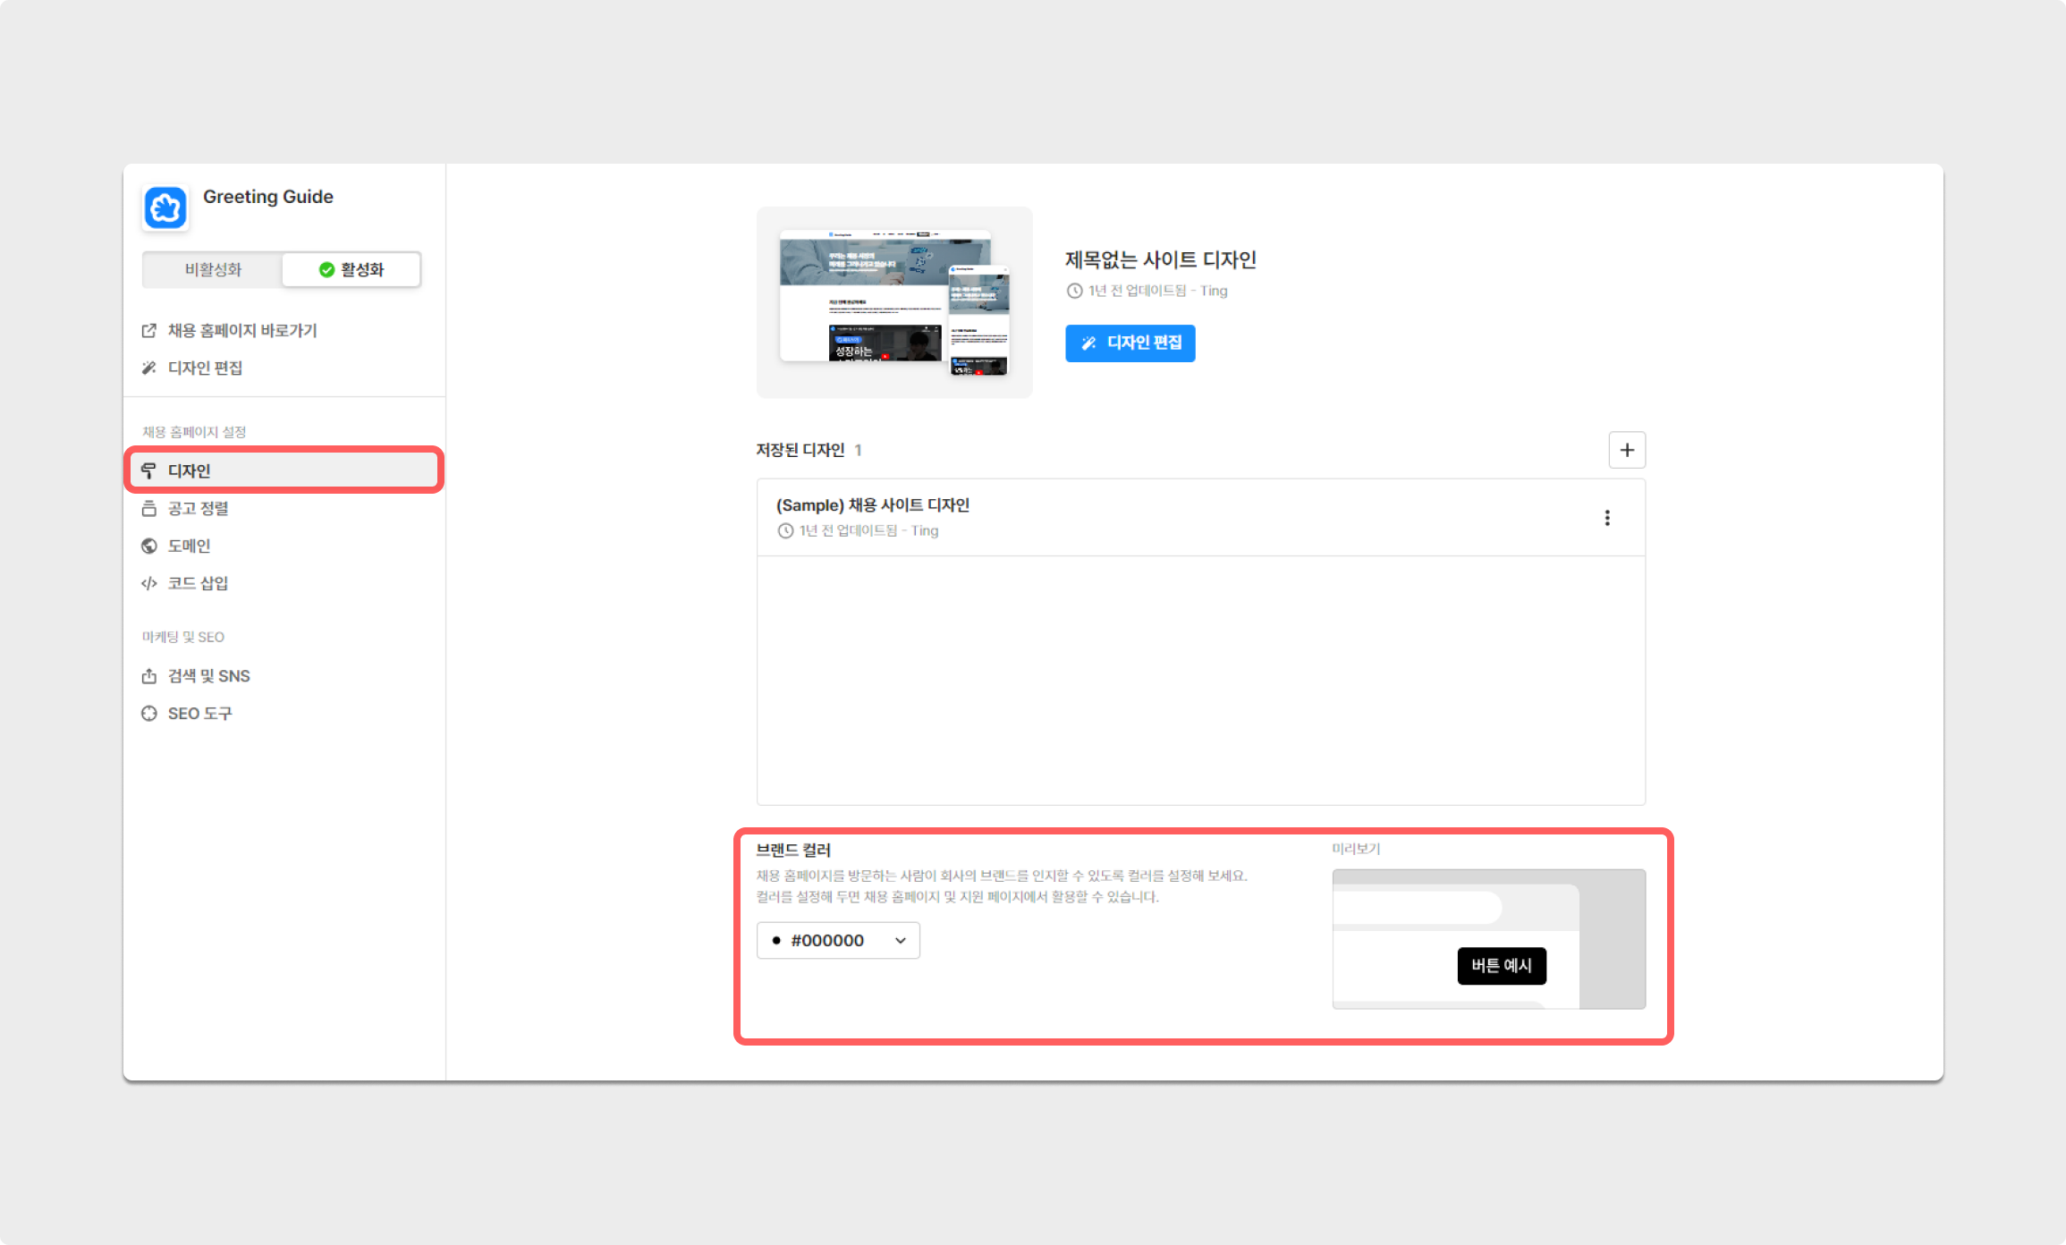
Task: Click the green check icon on 활성화
Action: [326, 269]
